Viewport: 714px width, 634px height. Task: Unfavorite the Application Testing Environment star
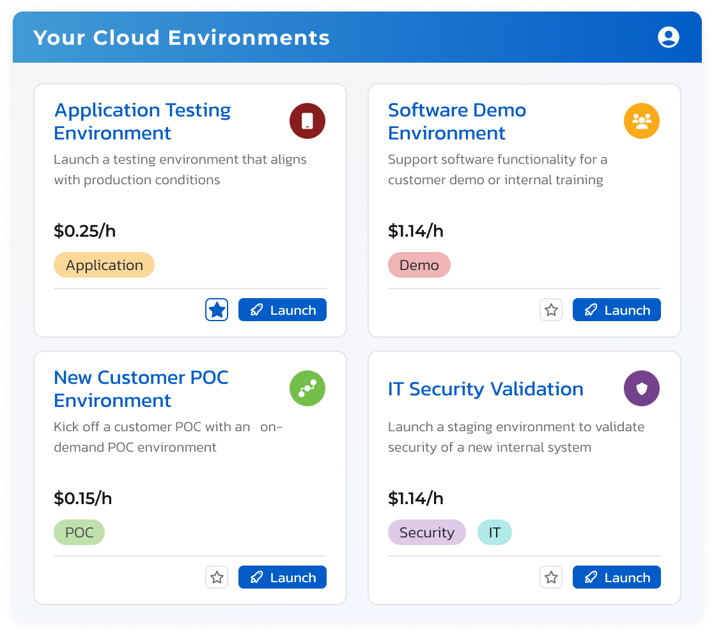217,310
